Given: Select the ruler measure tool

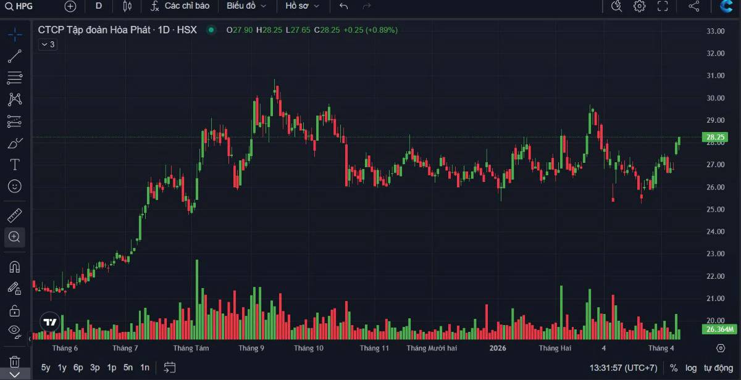Looking at the screenshot, I should pyautogui.click(x=15, y=215).
